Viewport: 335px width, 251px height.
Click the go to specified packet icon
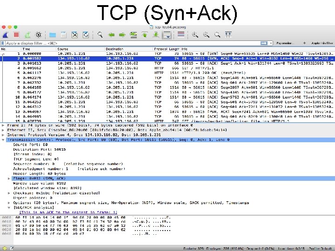[134, 35]
